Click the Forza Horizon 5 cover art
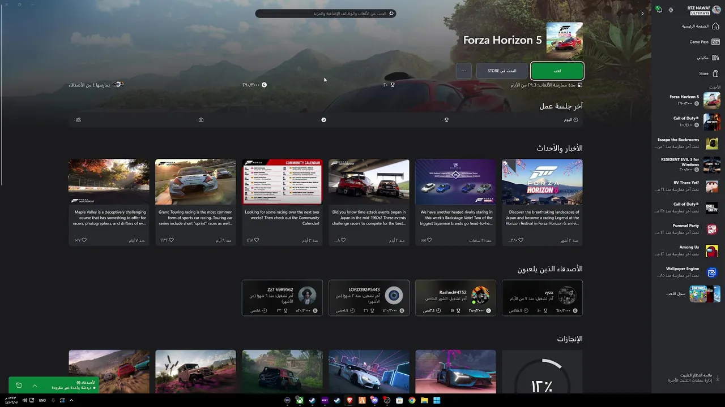725x407 pixels. point(565,40)
